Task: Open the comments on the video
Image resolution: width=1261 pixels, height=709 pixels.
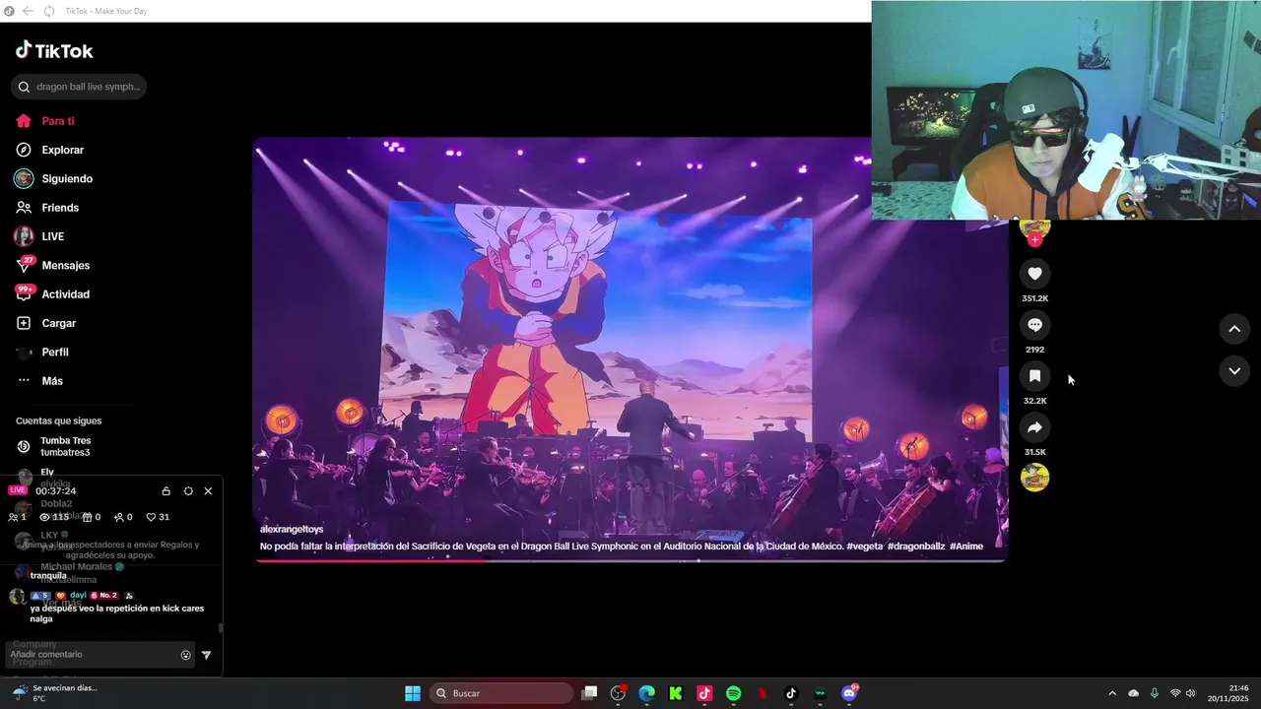Action: click(1034, 325)
